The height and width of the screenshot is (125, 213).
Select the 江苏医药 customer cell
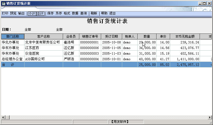point(44,48)
